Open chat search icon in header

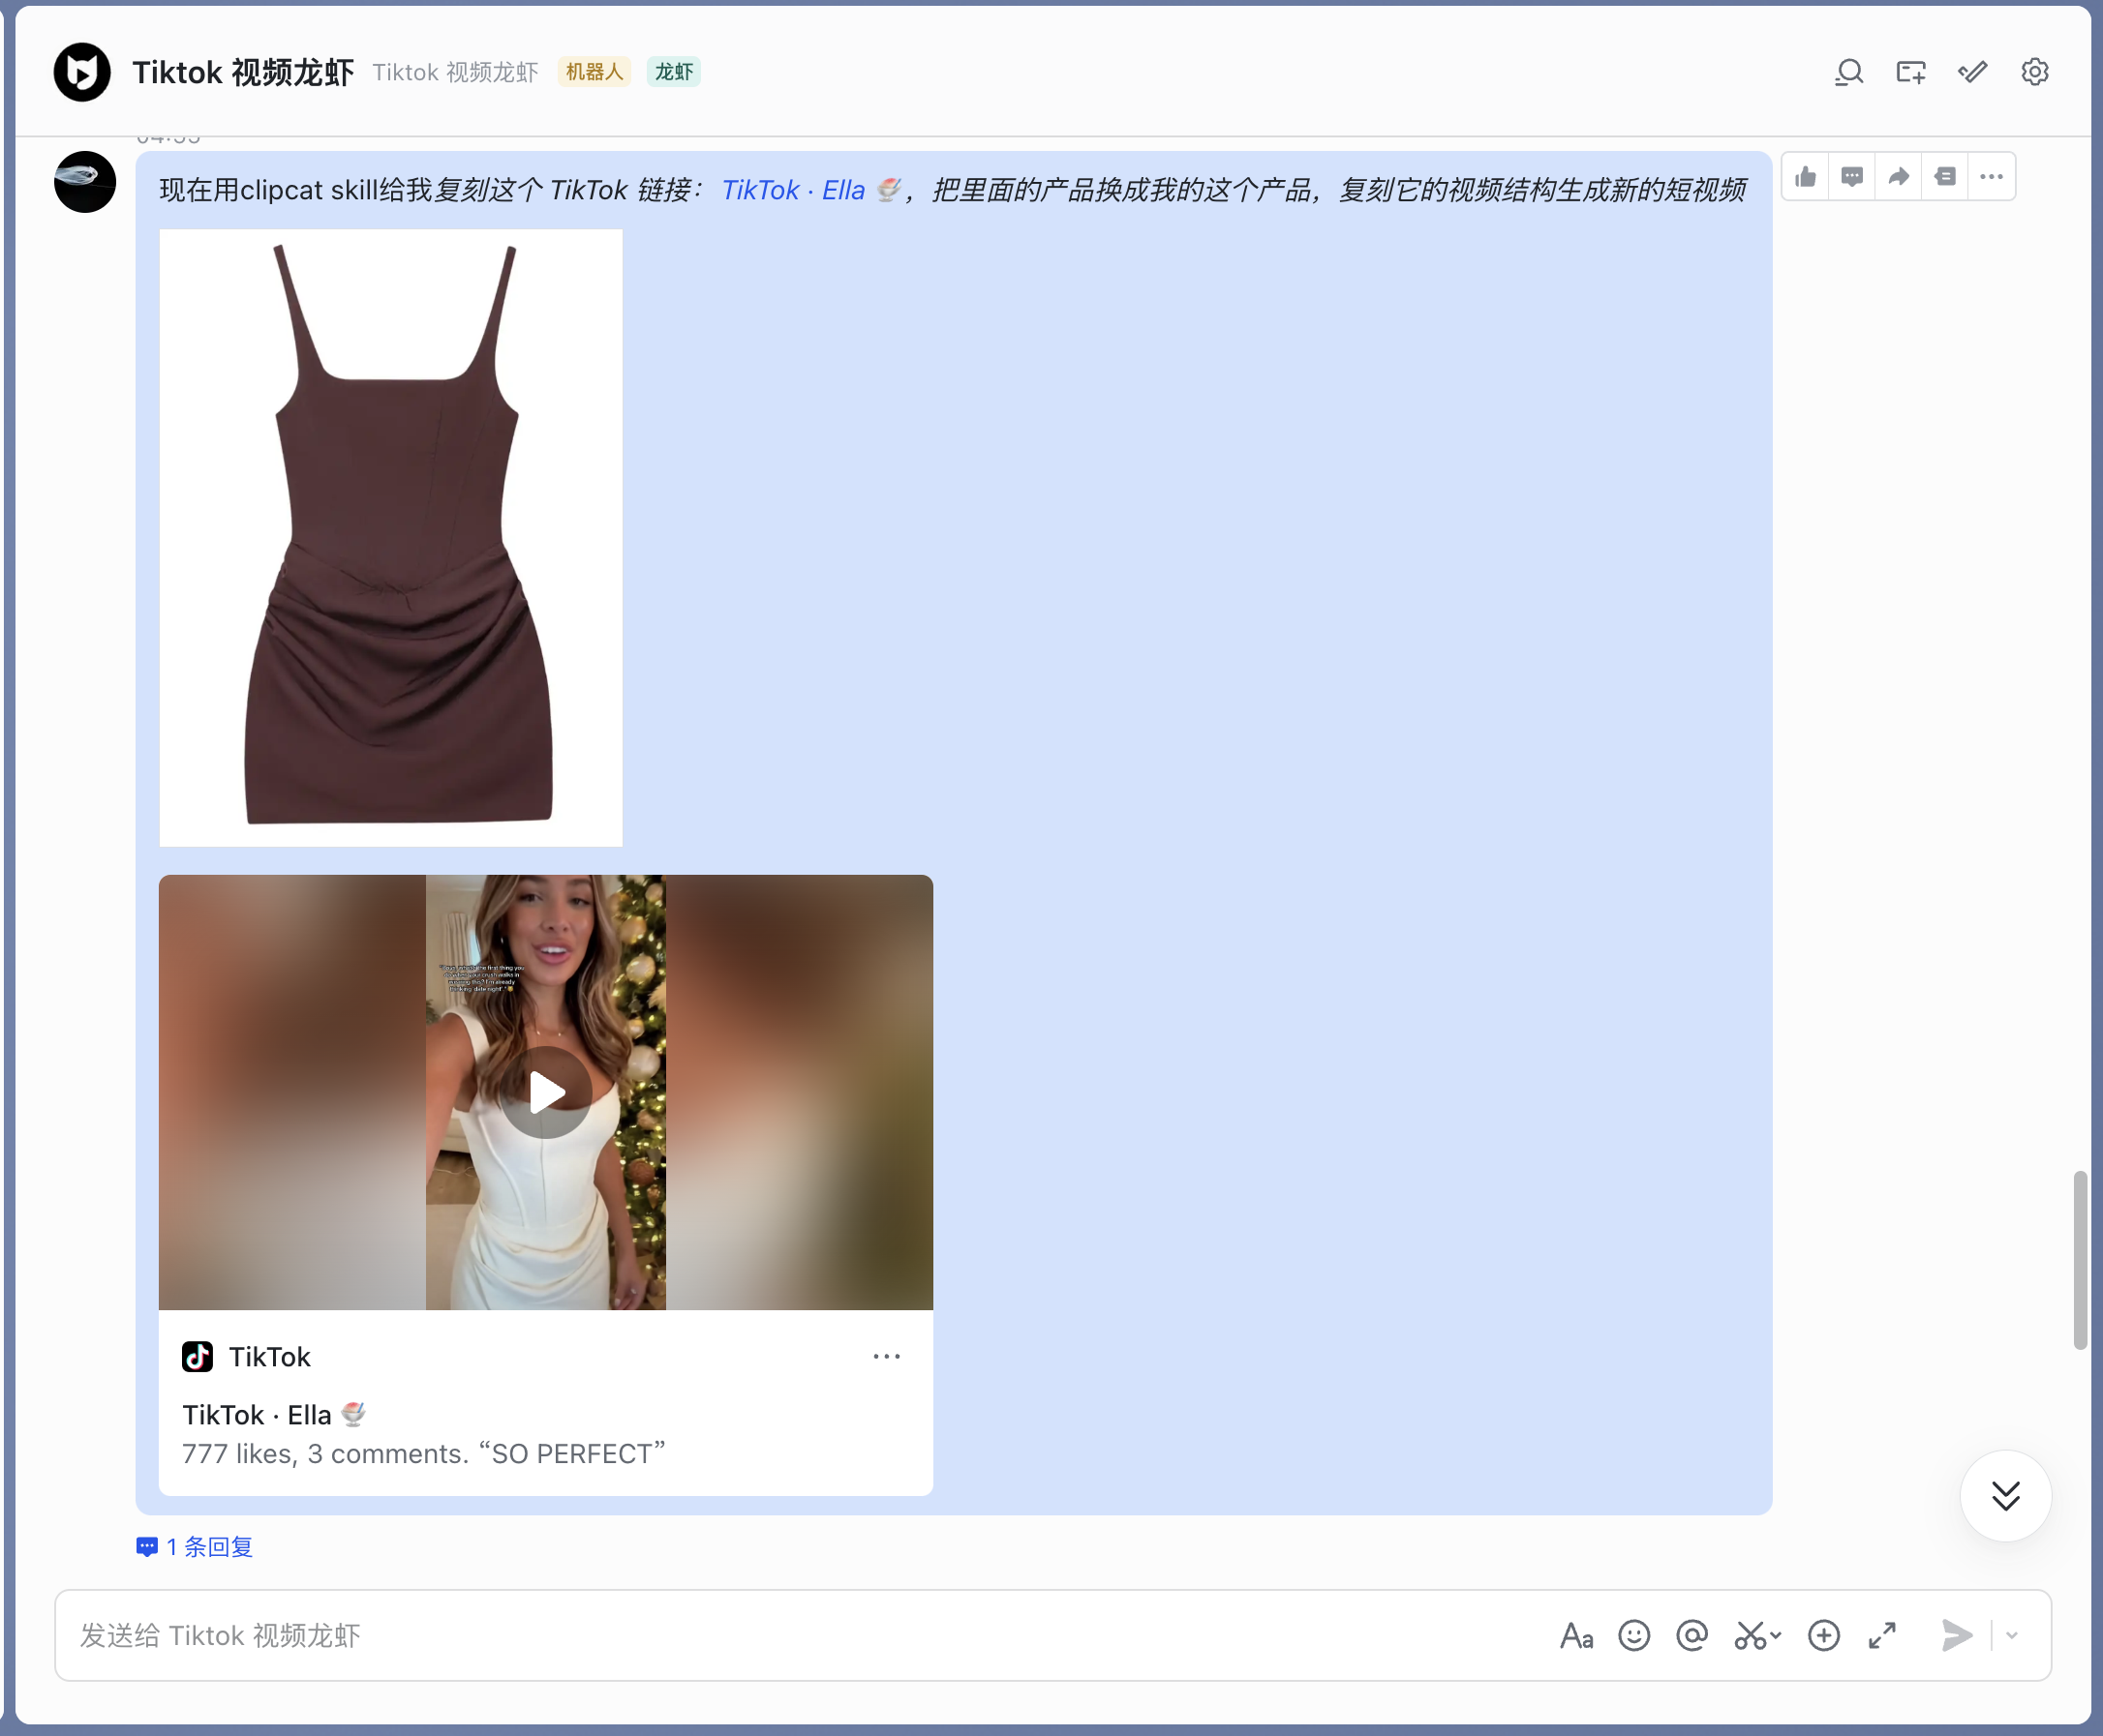tap(1849, 72)
